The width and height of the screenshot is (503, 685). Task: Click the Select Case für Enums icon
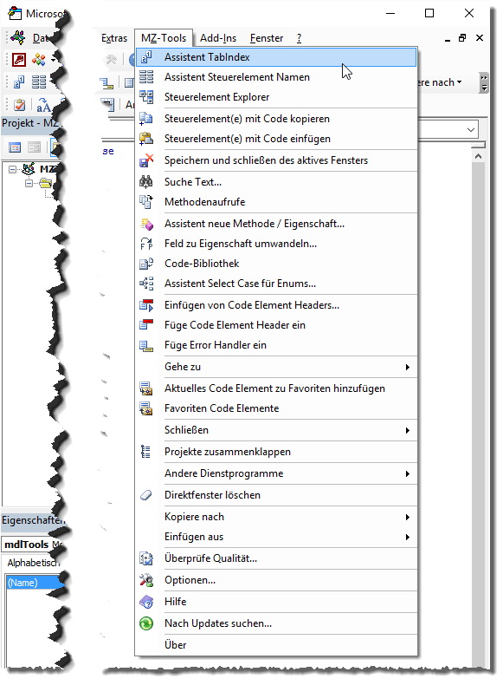(146, 284)
